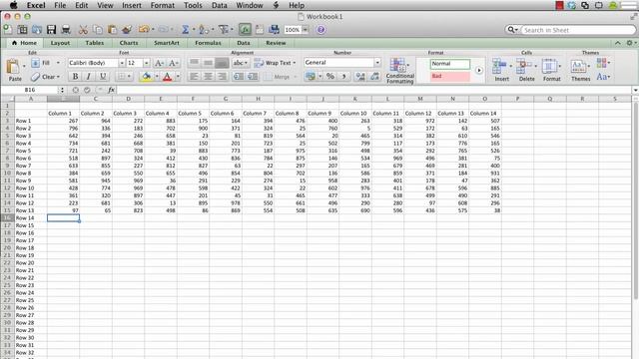639x359 pixels.
Task: Open Formula Builder fx toolbar button
Action: (245, 29)
